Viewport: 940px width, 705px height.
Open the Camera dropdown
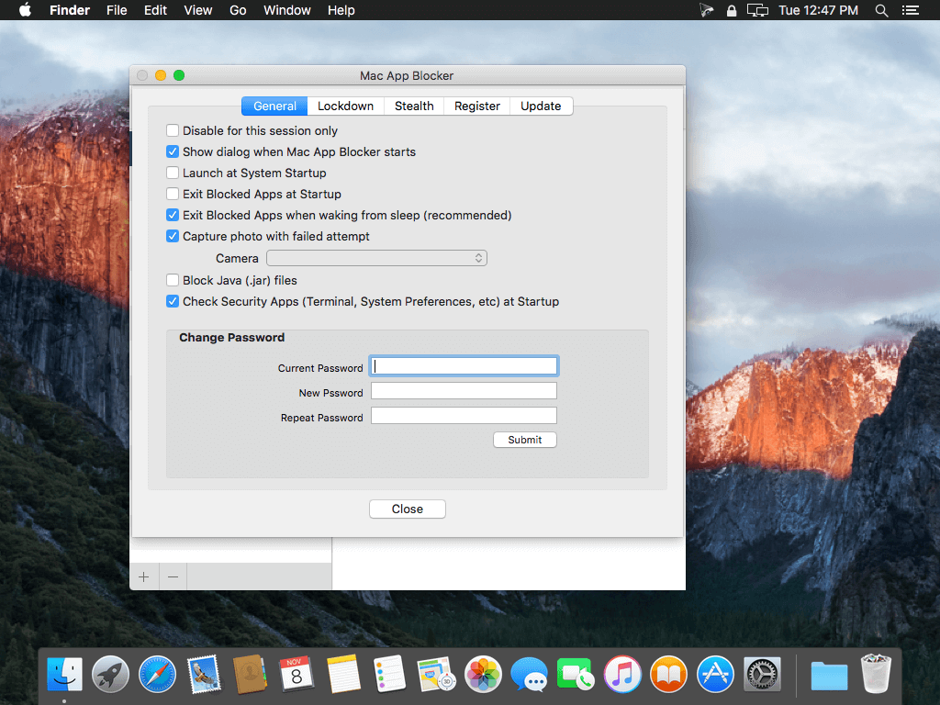coord(376,258)
